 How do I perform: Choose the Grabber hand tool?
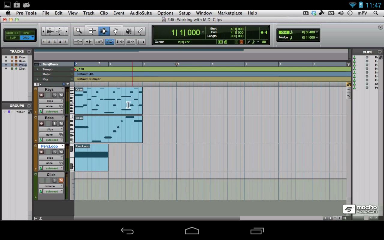[115, 31]
